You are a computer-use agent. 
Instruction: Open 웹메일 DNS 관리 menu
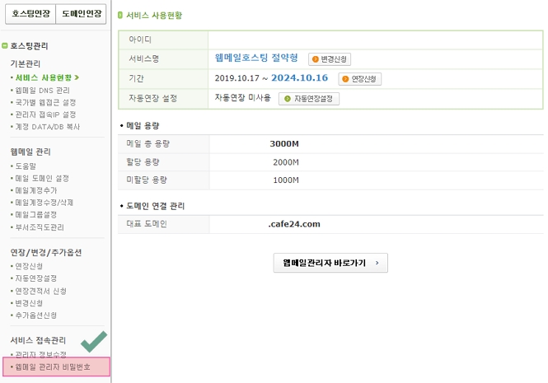pyautogui.click(x=43, y=90)
